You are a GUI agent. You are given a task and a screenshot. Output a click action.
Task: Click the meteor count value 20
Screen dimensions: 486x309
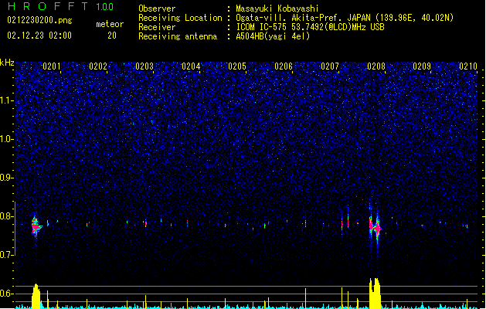click(x=112, y=36)
